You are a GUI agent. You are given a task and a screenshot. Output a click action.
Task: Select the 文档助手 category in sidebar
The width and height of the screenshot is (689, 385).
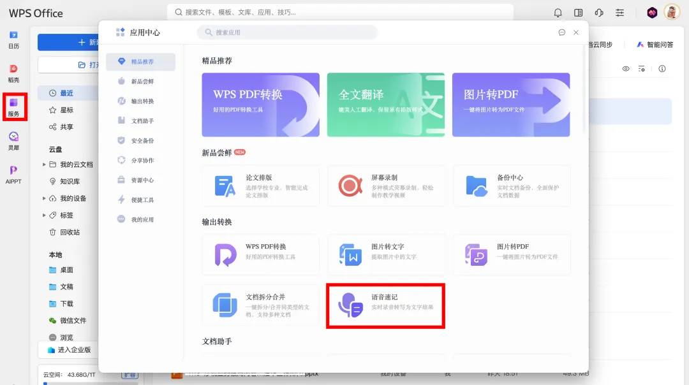click(x=140, y=120)
